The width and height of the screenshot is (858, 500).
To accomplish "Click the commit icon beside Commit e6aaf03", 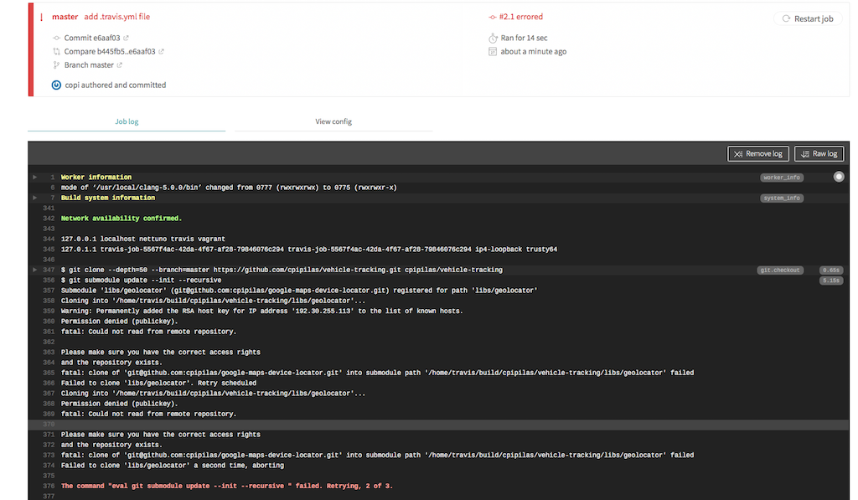I will point(56,38).
